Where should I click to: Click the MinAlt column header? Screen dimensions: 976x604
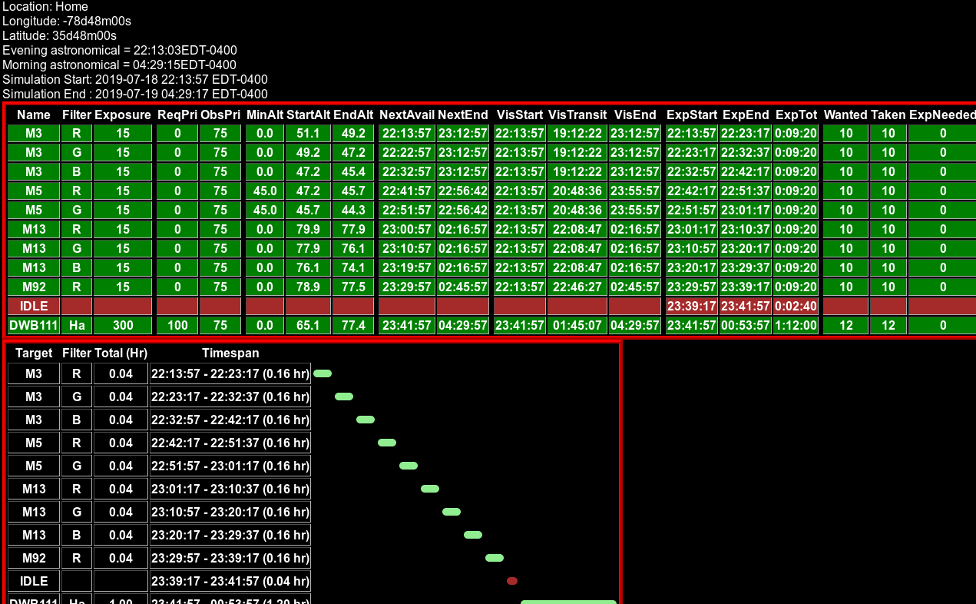pos(265,114)
